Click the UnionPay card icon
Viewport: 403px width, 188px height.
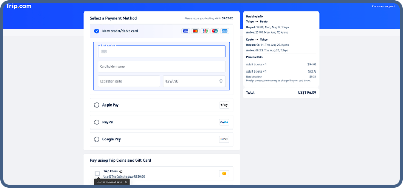[215, 31]
